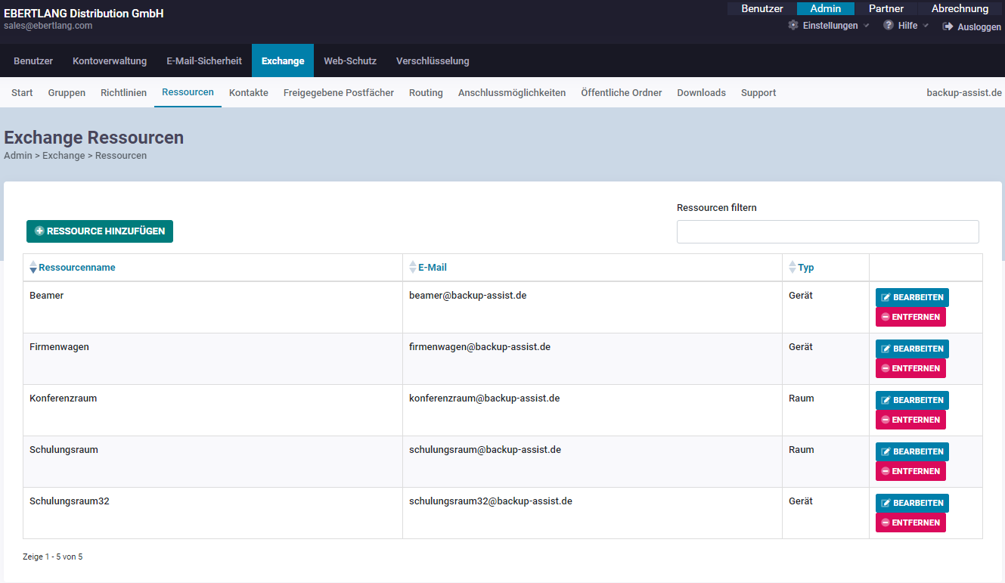Remove the Firmenwagen resource
The height and width of the screenshot is (583, 1005).
(910, 368)
